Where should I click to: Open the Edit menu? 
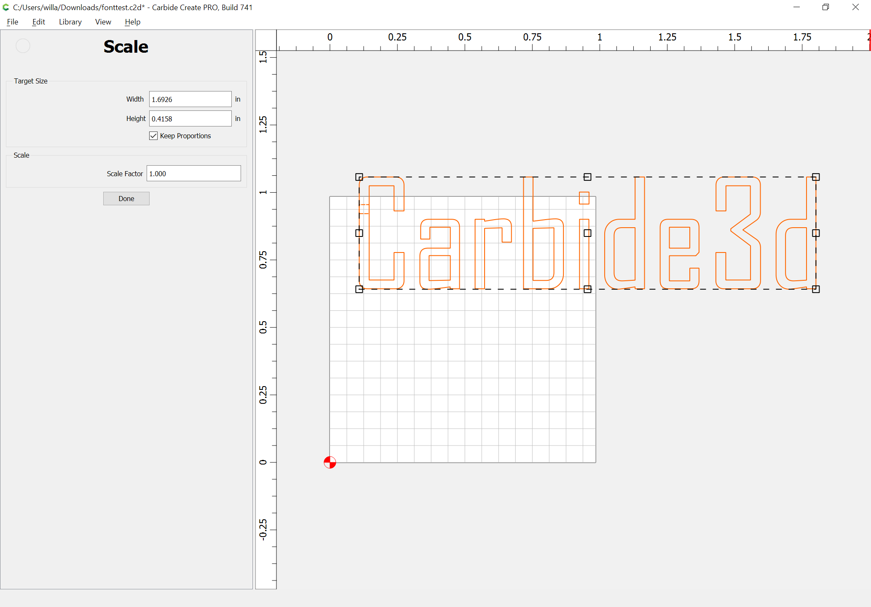pos(38,22)
